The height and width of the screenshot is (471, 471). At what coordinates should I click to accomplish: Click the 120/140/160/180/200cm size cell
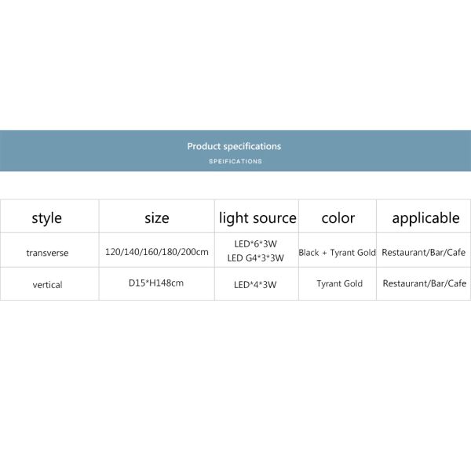[x=157, y=252]
